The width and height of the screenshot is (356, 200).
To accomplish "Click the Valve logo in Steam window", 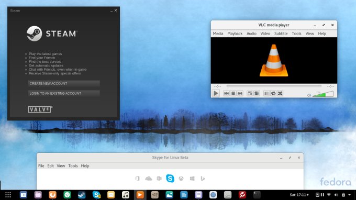I will [40, 109].
